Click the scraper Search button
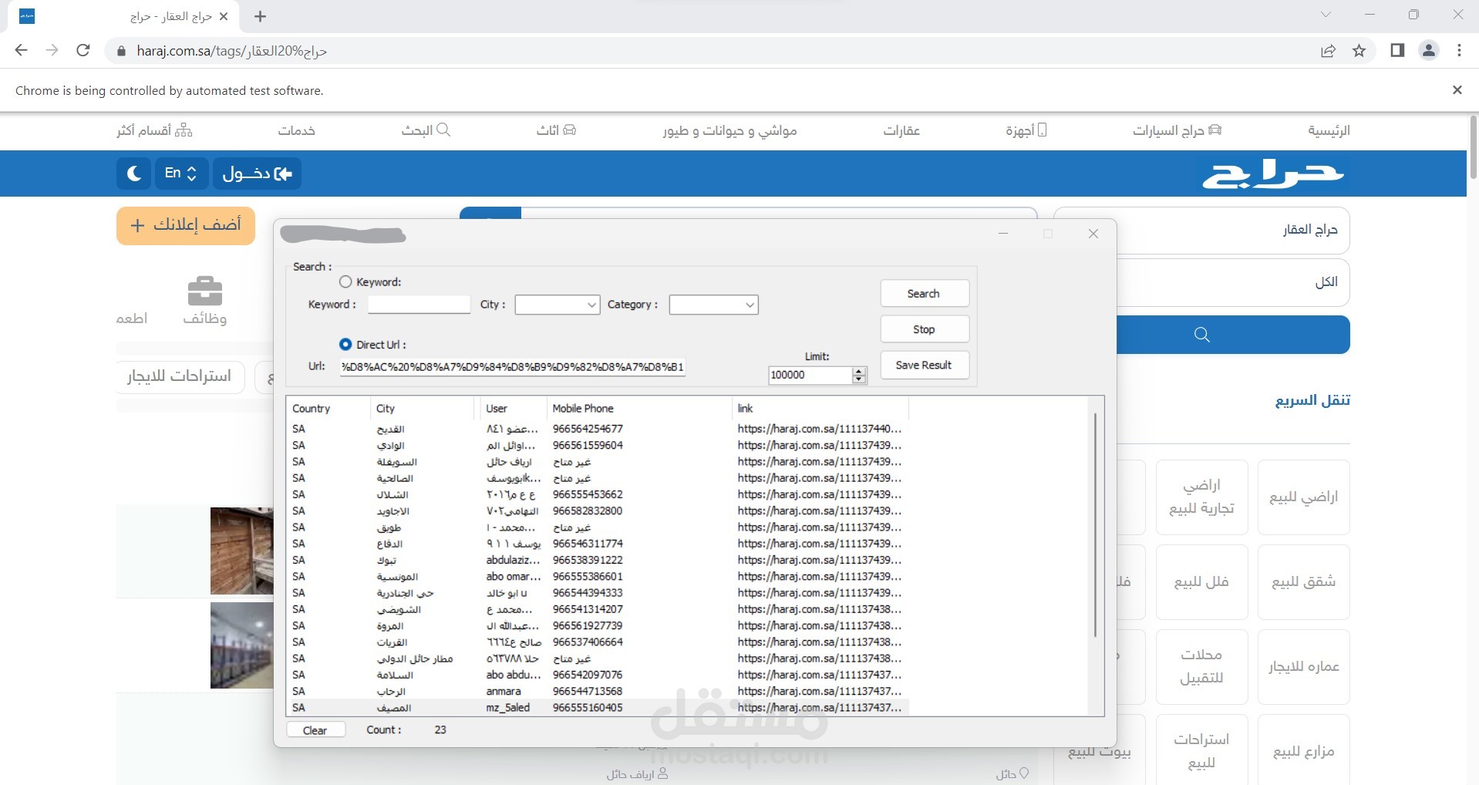The image size is (1479, 785). (x=925, y=294)
